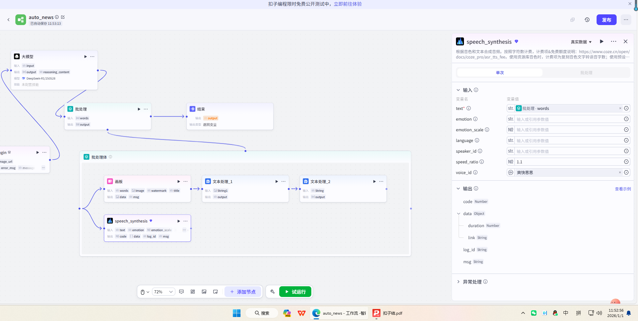Show the 批处理体 info tooltip

click(x=111, y=157)
